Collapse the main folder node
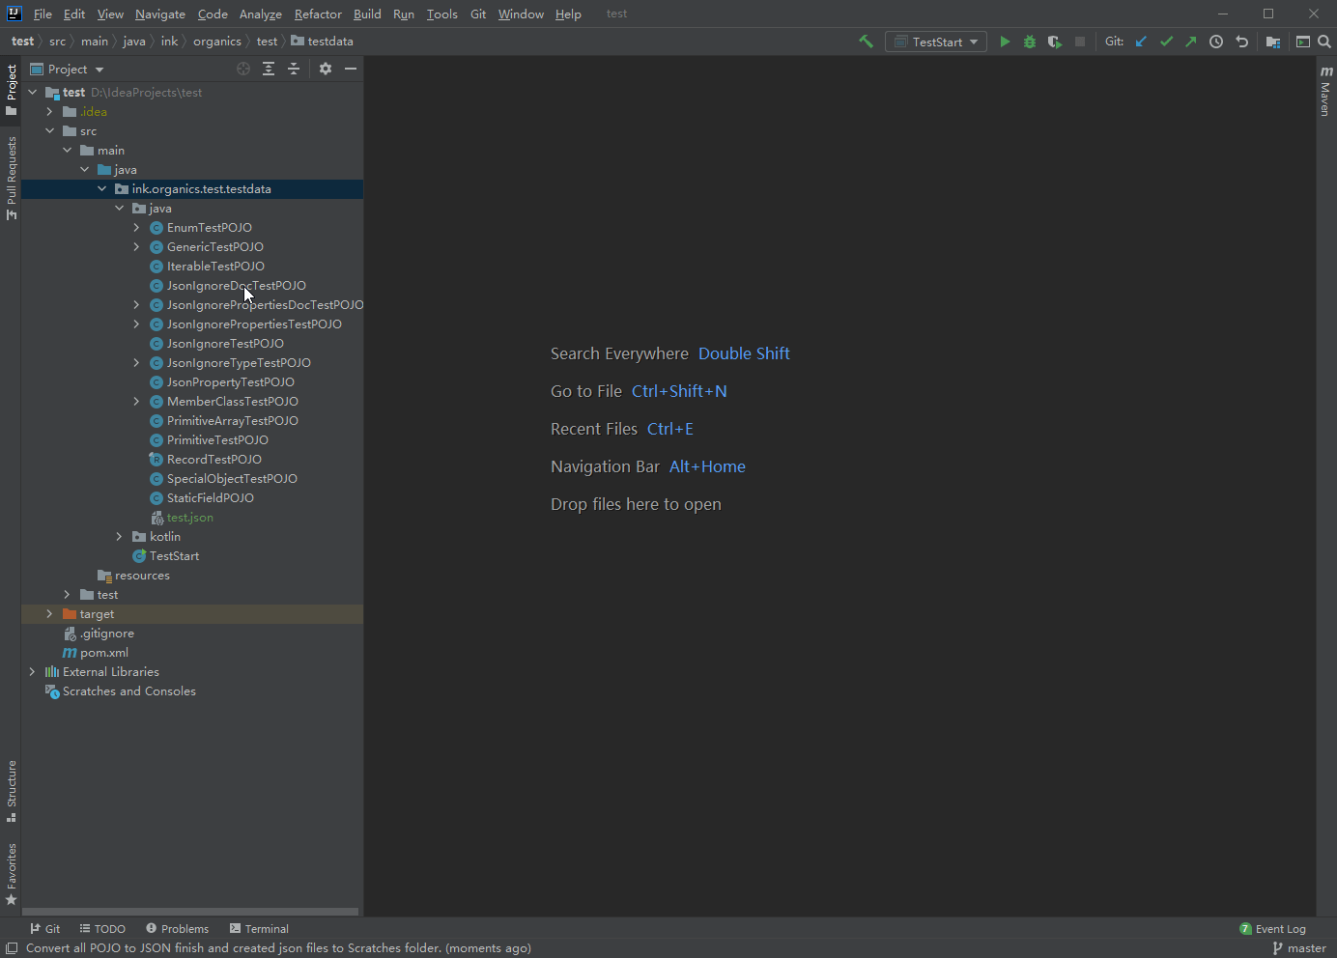Screen dimensions: 1337x958 point(67,150)
